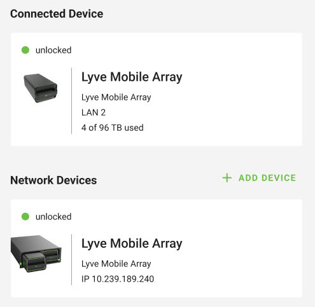Open the network device card

[x=156, y=249]
